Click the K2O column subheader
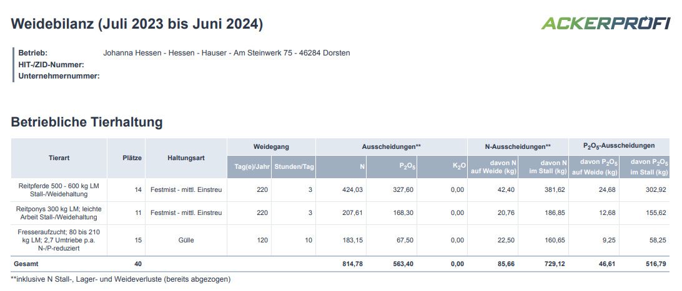The image size is (682, 291). point(442,167)
